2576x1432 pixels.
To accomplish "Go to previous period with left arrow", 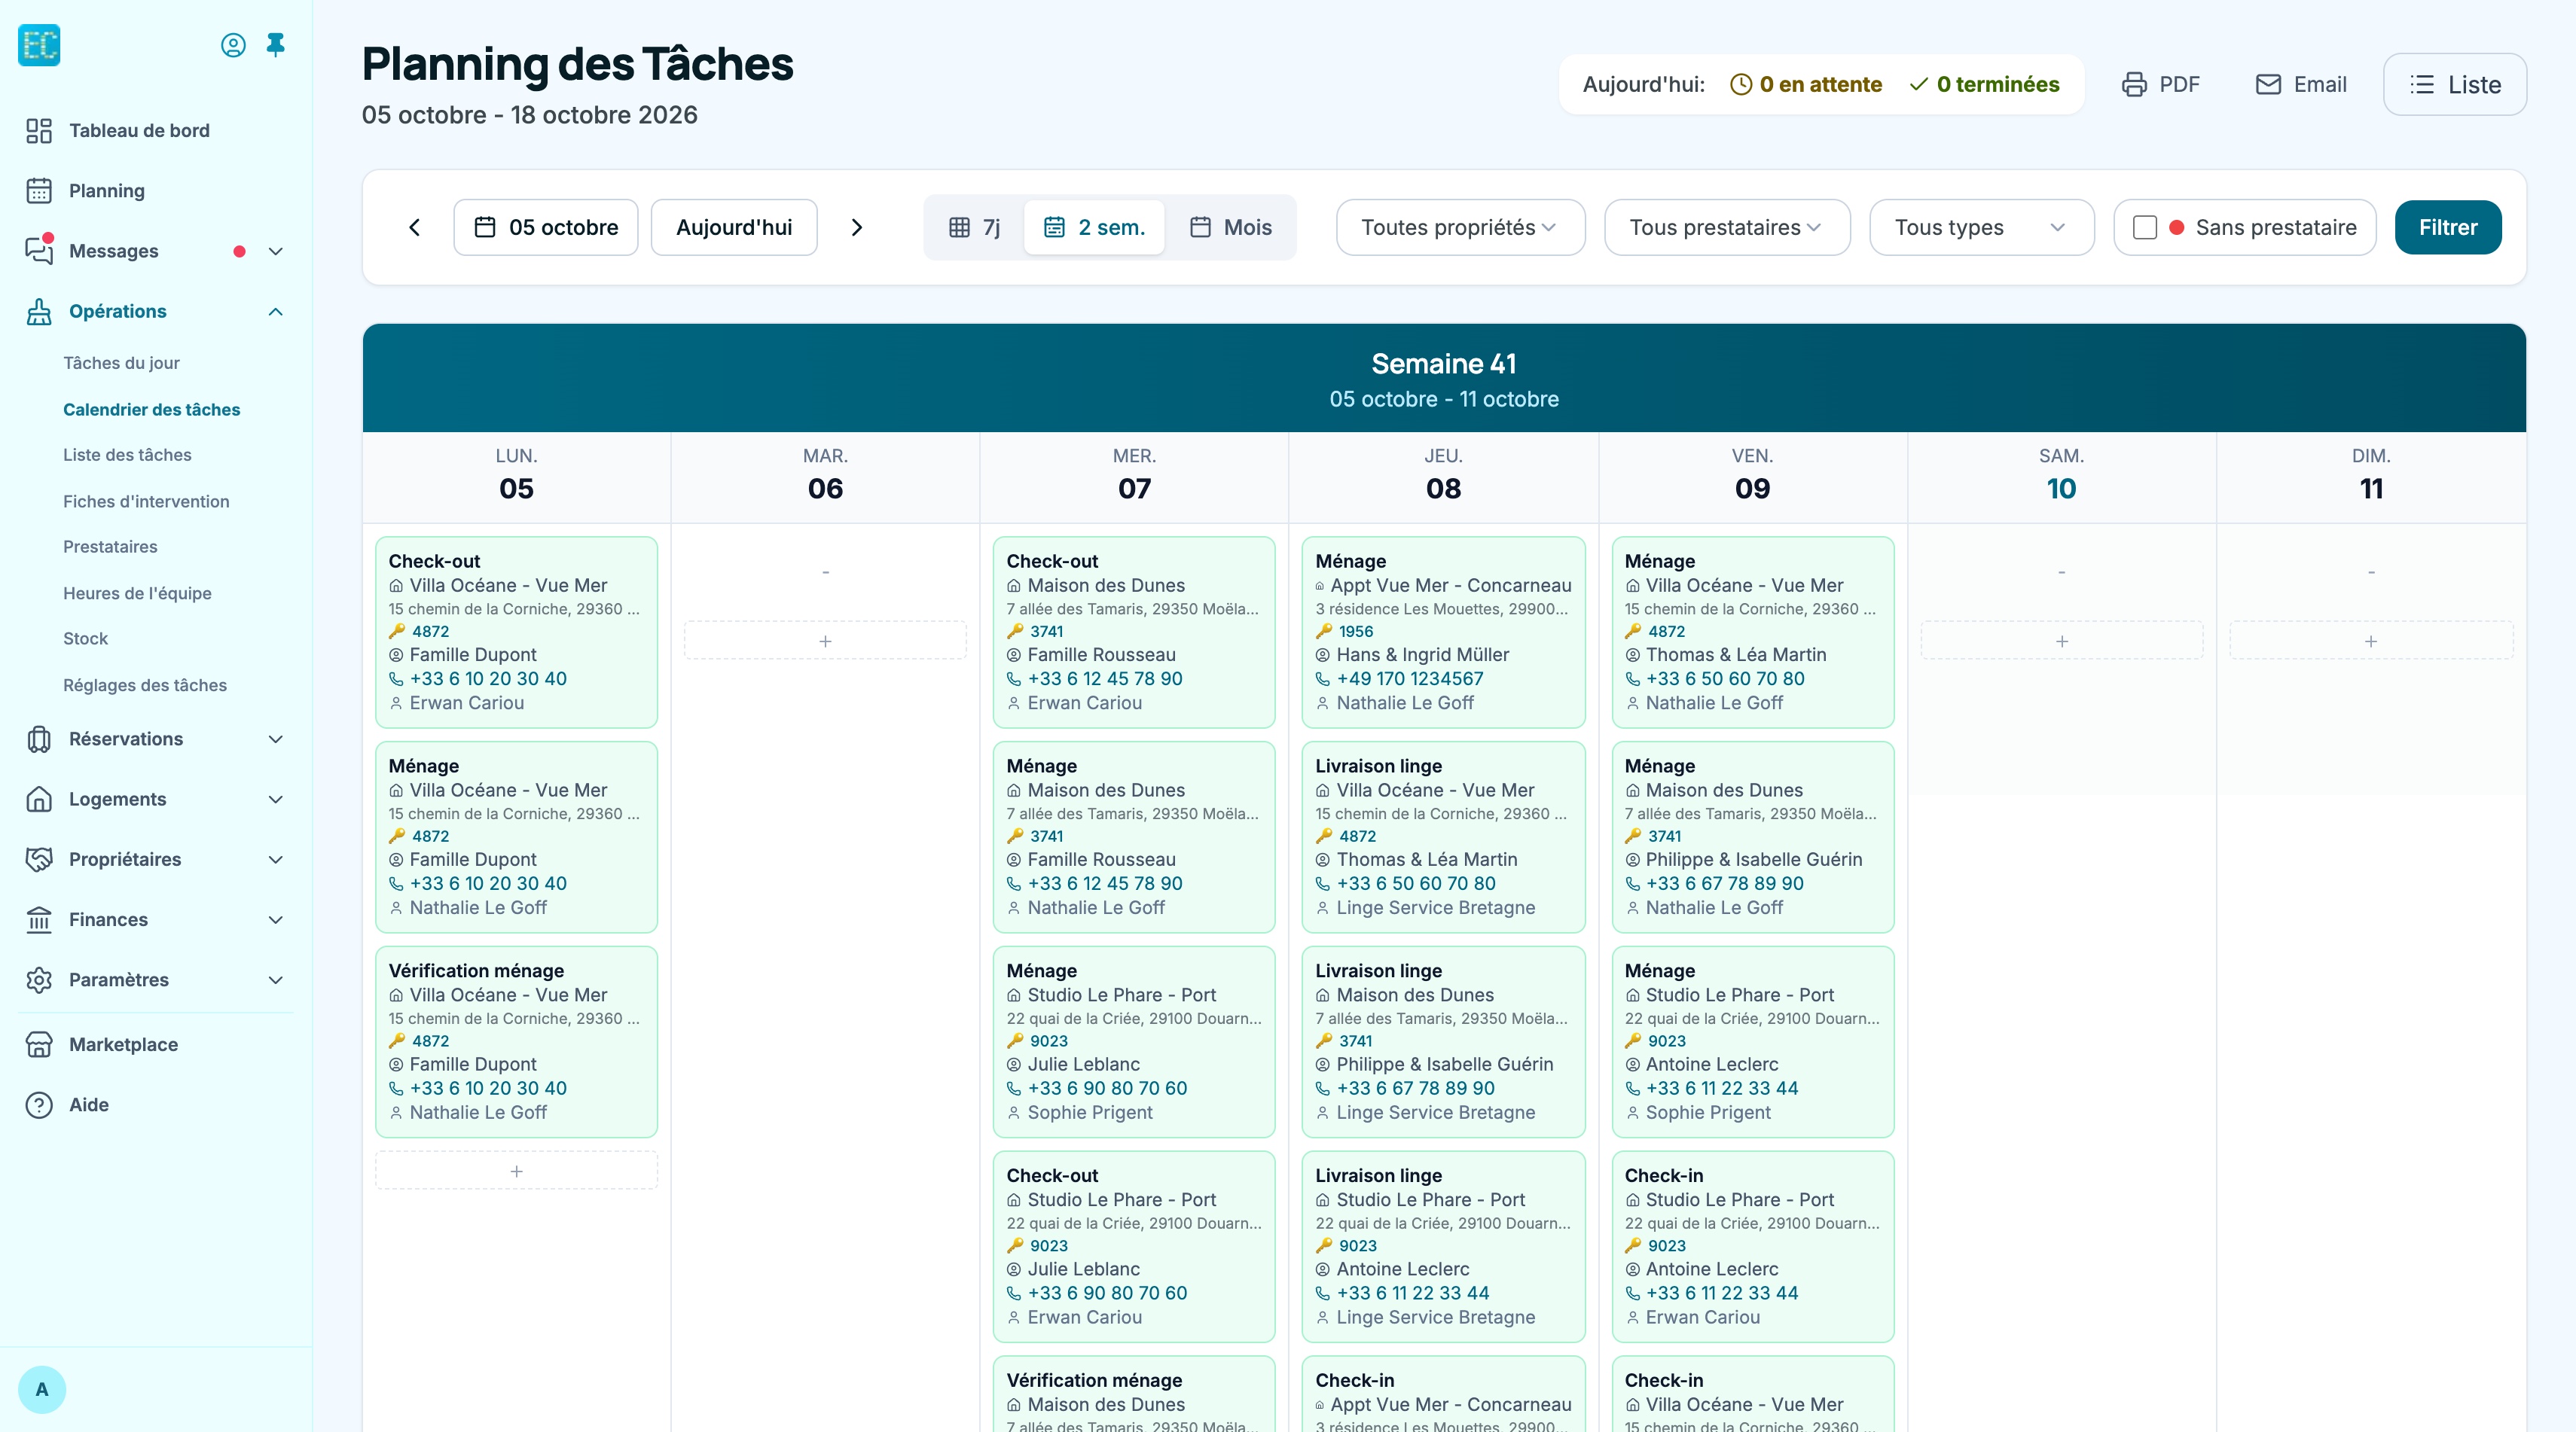I will tap(415, 228).
